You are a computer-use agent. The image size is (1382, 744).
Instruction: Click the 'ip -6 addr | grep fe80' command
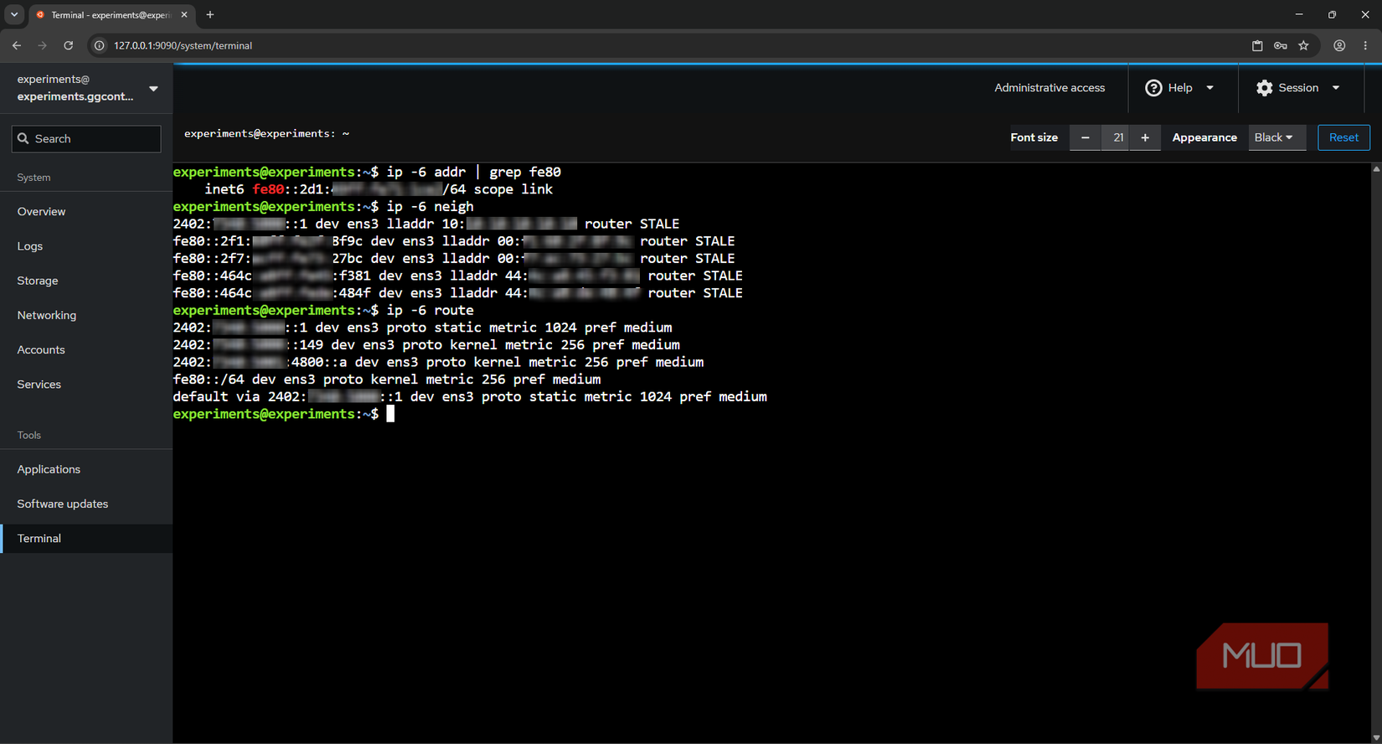473,172
